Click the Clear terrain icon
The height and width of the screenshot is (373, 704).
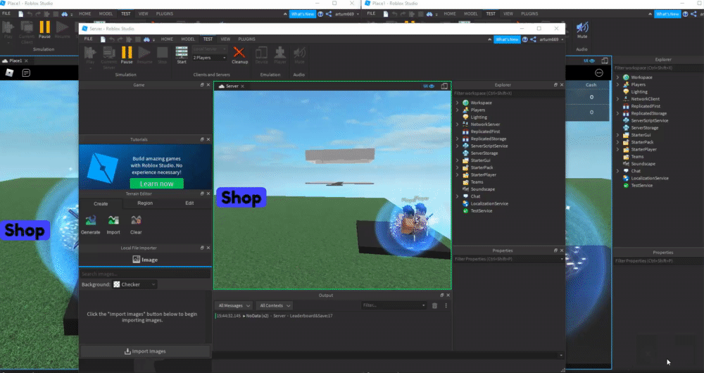[x=136, y=220]
